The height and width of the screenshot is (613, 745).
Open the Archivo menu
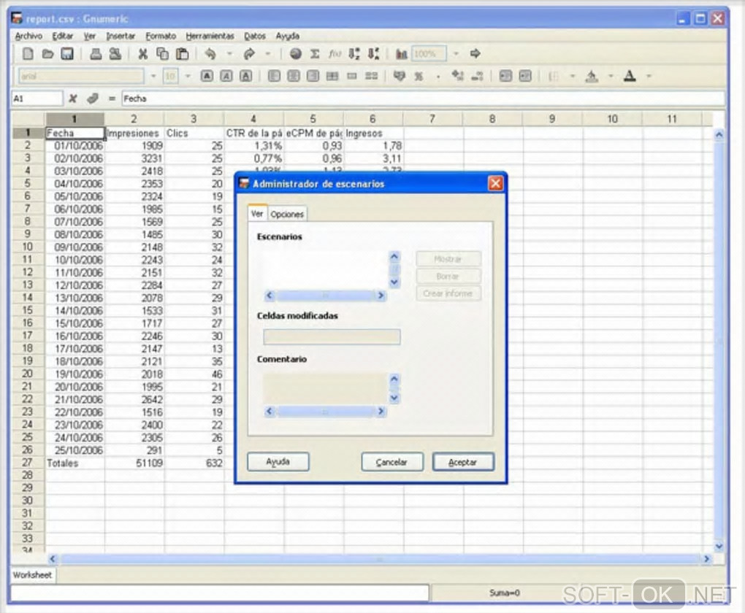click(x=28, y=36)
